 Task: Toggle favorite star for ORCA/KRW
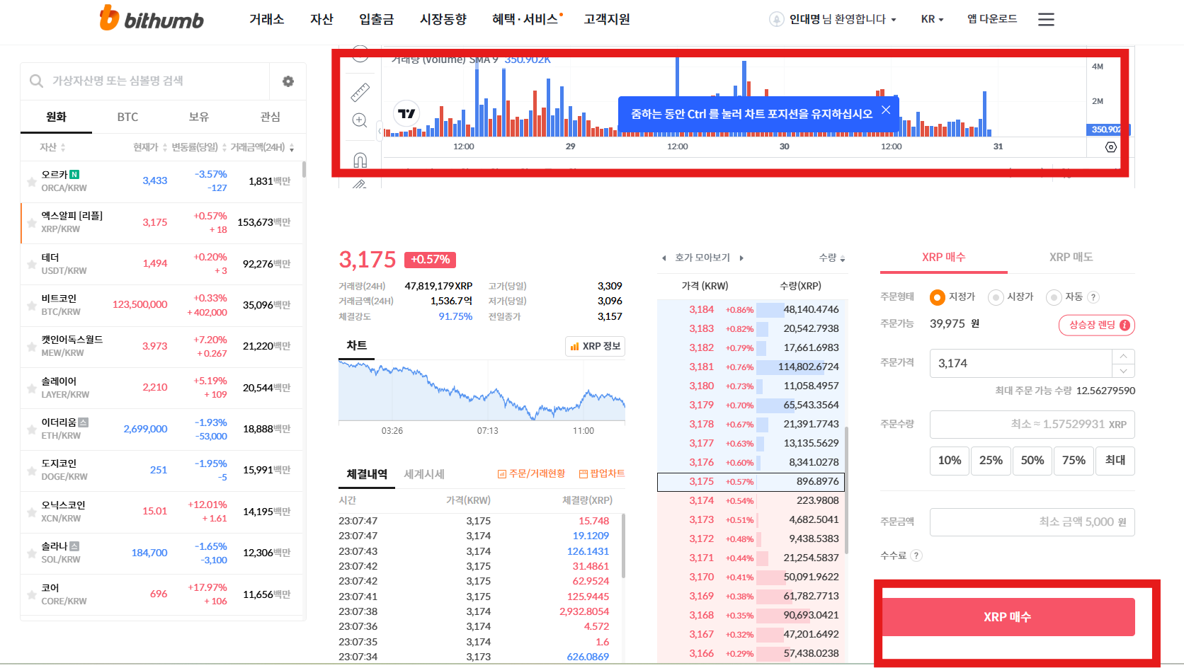(32, 182)
